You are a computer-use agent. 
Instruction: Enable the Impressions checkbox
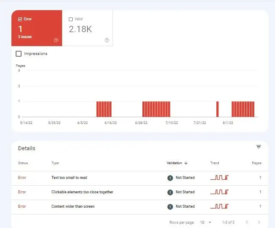pos(19,54)
